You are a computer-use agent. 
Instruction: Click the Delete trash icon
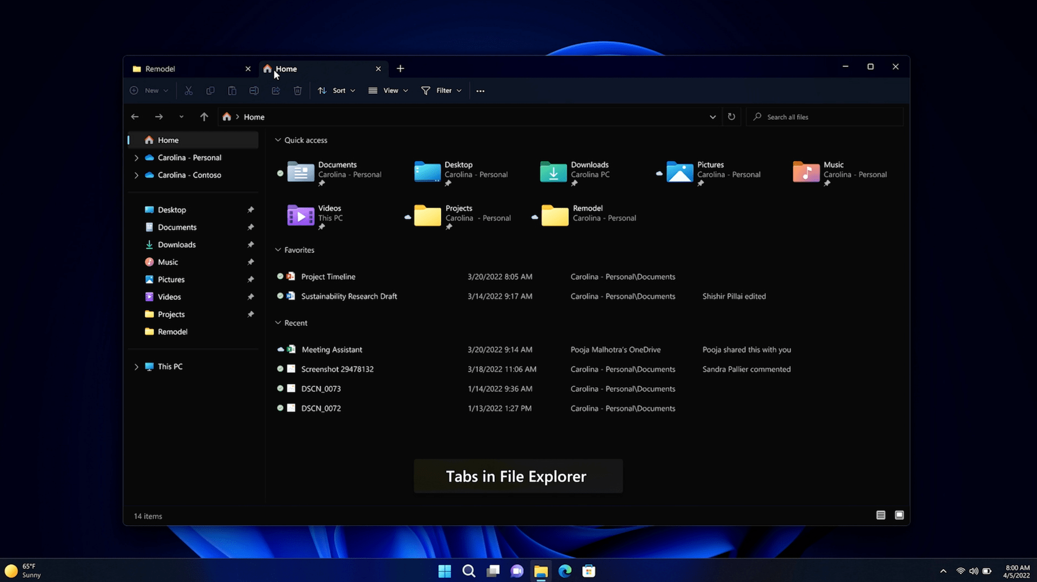[x=298, y=91]
